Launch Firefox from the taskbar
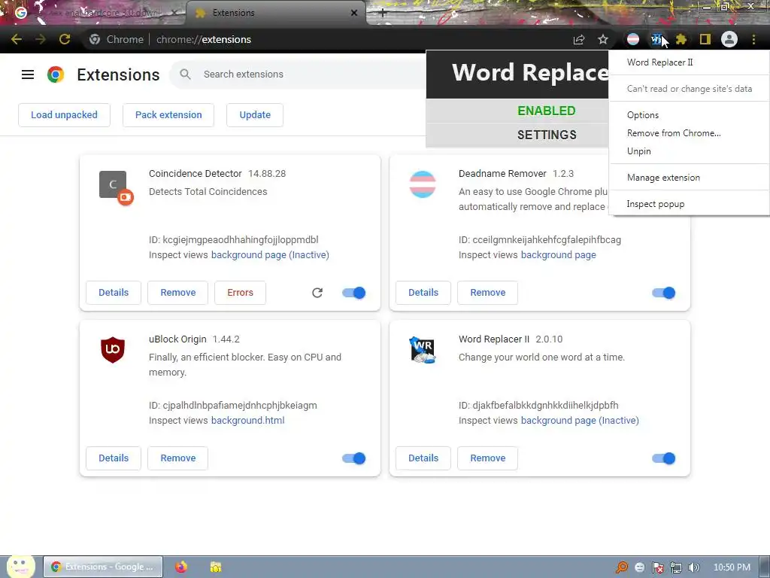 click(181, 567)
